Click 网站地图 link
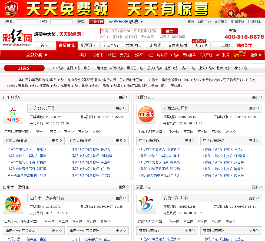The width and height of the screenshot is (265, 241). coord(254,22)
